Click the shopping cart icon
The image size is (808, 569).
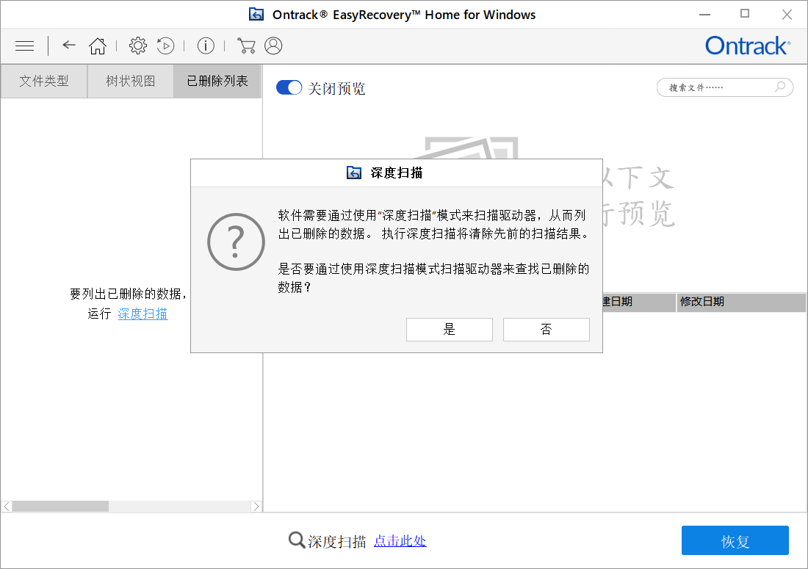coord(246,46)
